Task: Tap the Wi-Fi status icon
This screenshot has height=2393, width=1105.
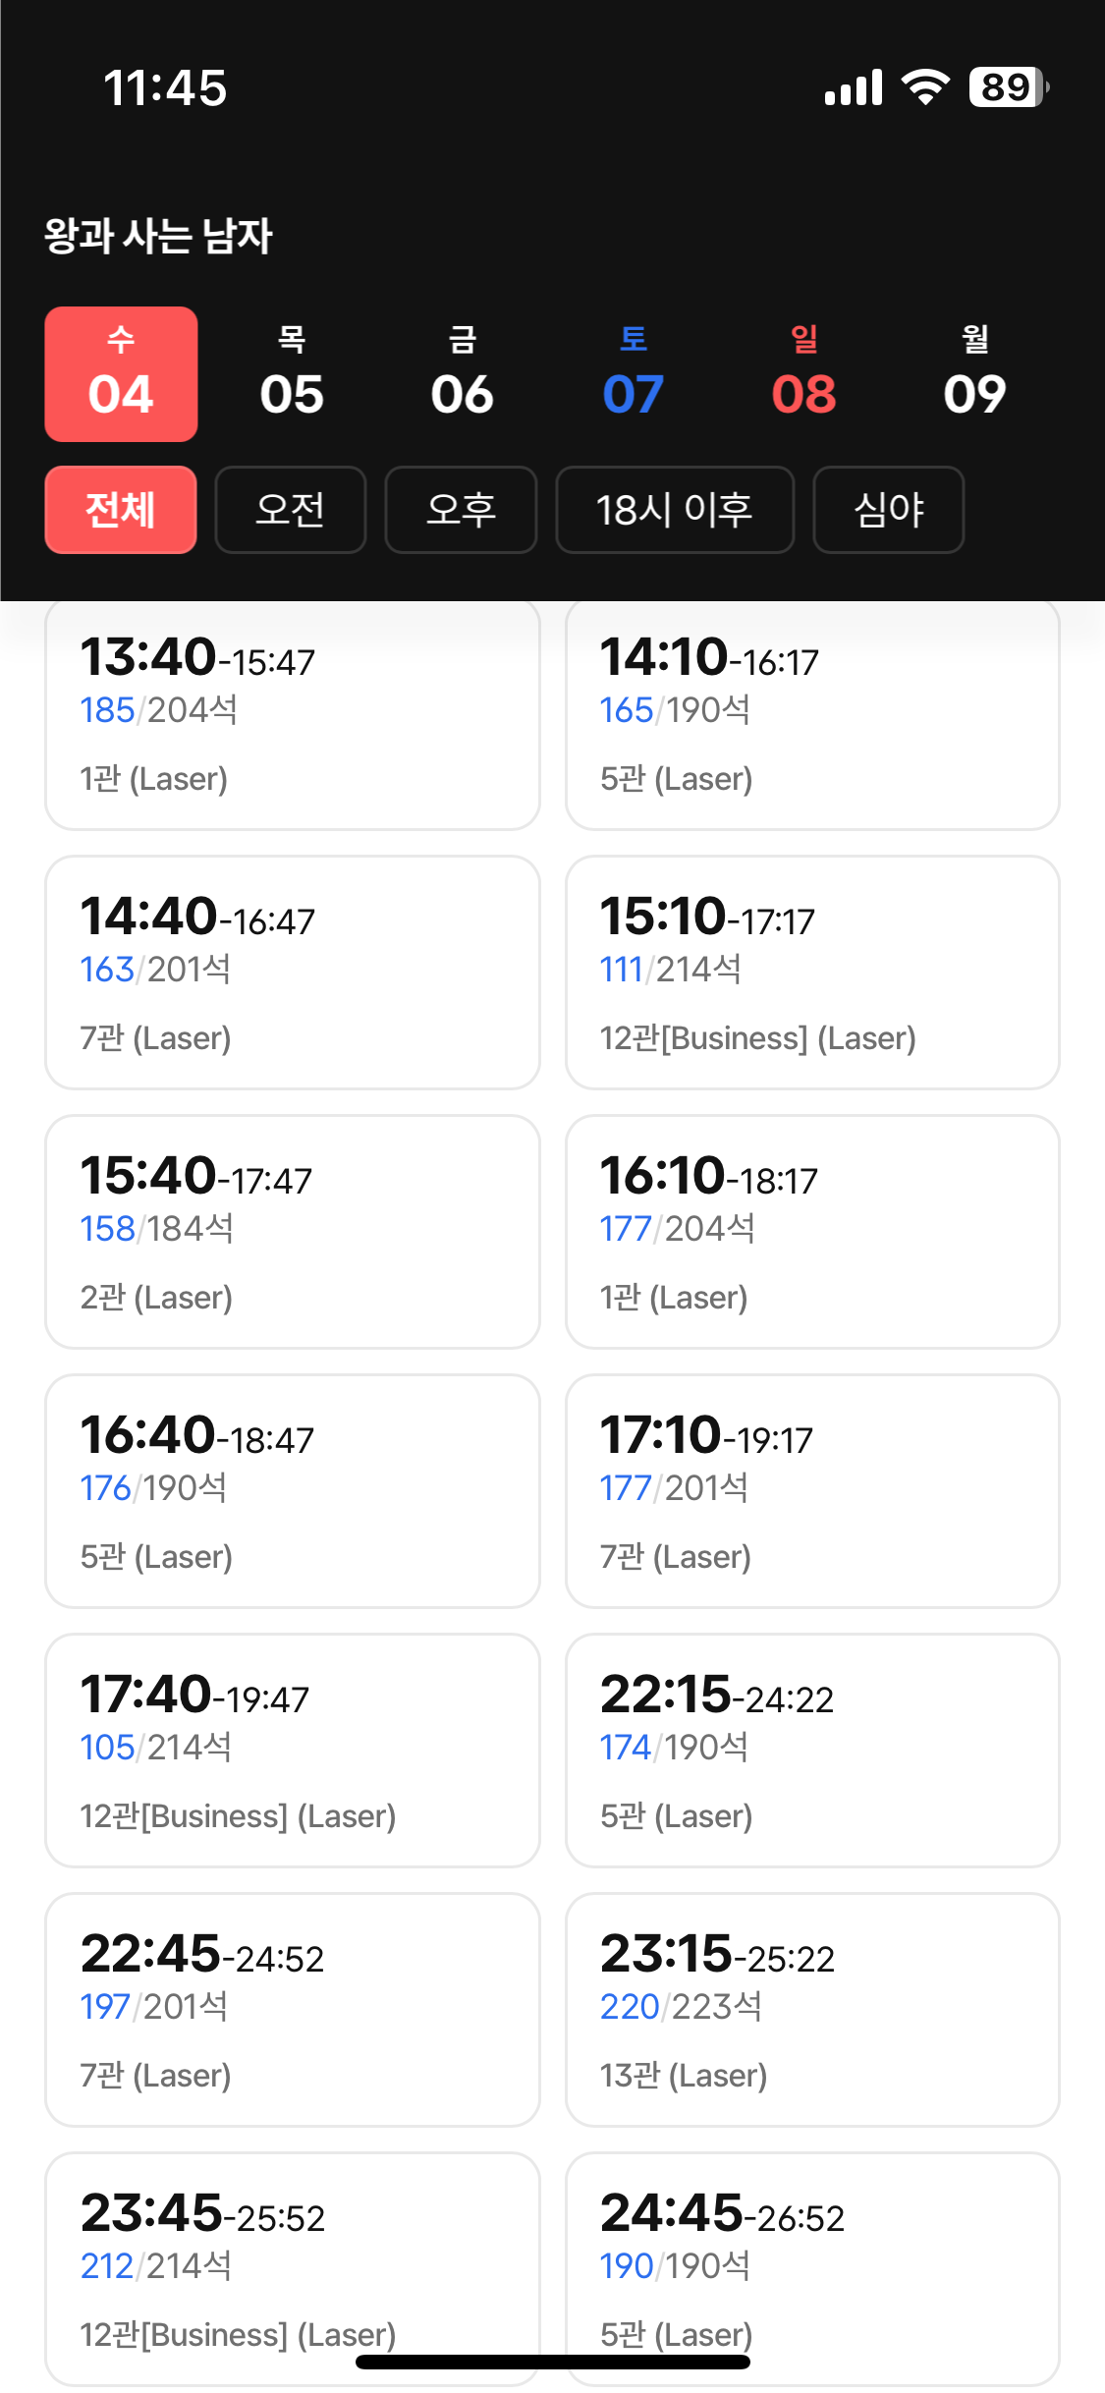Action: [x=925, y=87]
